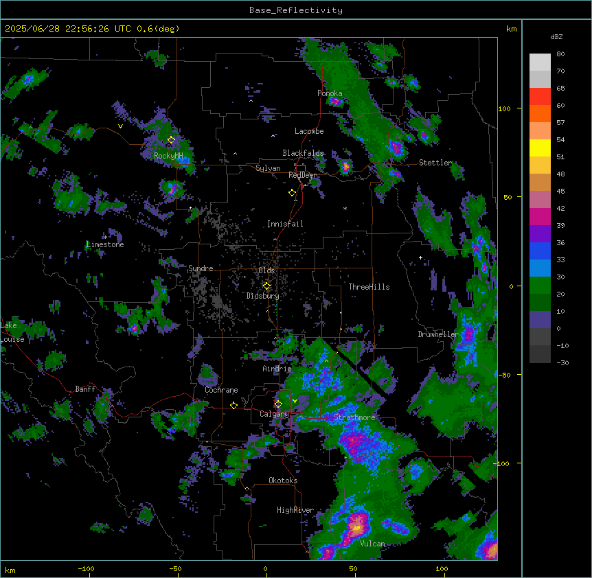Click the Limestone label
Image resolution: width=592 pixels, height=578 pixels.
(x=105, y=244)
